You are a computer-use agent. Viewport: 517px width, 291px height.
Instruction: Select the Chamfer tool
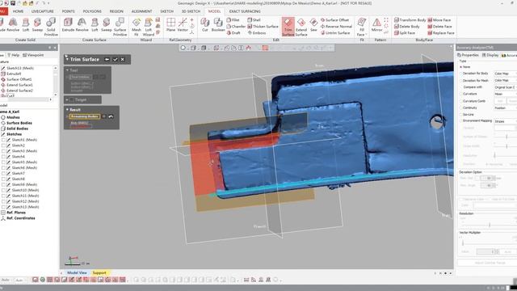click(x=236, y=27)
